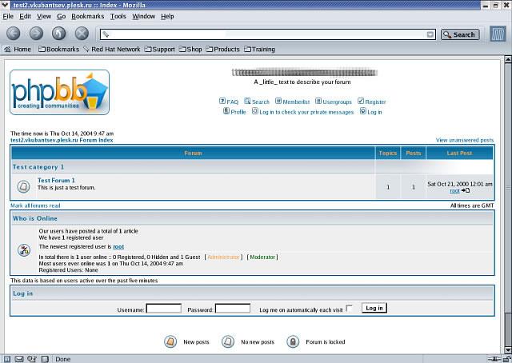Click the vertical scrollbar up arrow
The image size is (512, 363).
pyautogui.click(x=508, y=59)
